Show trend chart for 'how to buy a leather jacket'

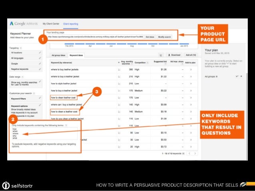coord(119,91)
